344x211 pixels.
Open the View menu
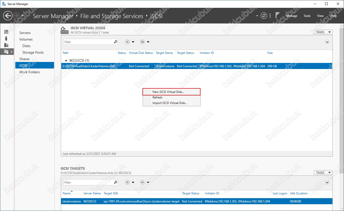320,16
